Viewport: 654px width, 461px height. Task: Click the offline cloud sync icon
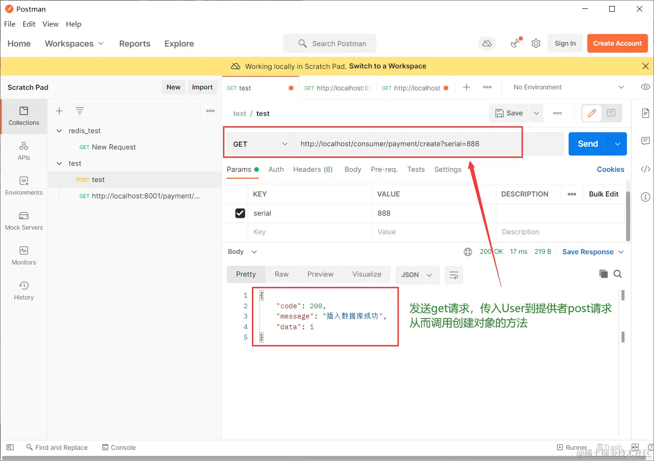tap(487, 43)
